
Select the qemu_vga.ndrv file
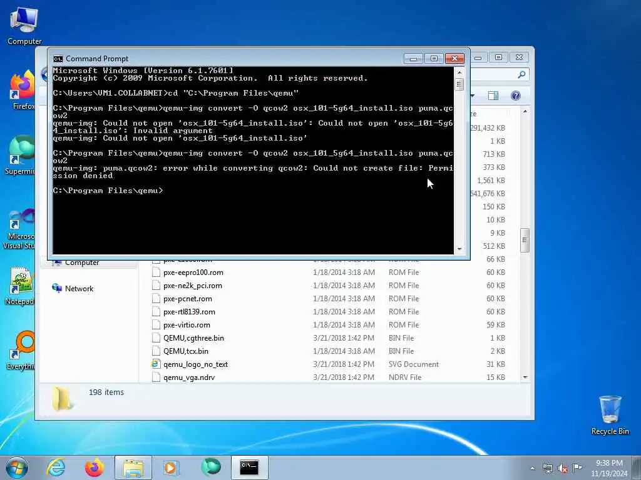point(189,377)
